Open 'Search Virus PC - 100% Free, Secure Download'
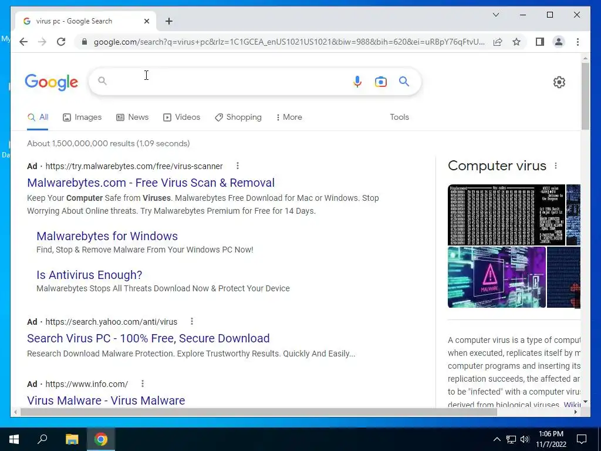601x451 pixels. [x=148, y=338]
